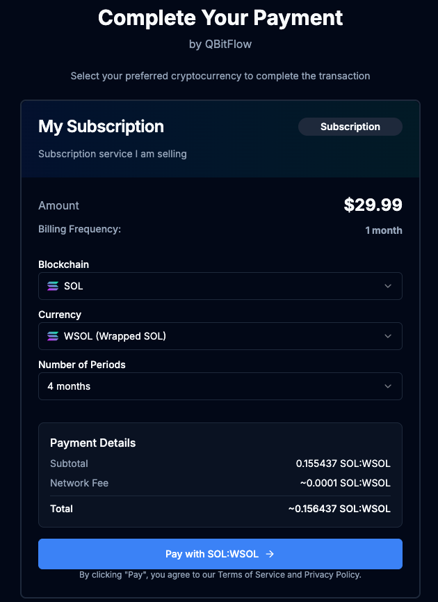Click the chevron on the Currency dropdown
This screenshot has height=602, width=438.
389,336
